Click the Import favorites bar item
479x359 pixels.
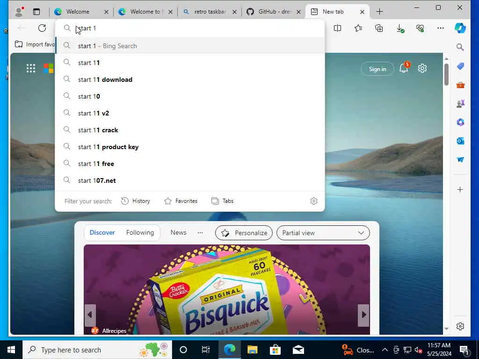click(35, 44)
